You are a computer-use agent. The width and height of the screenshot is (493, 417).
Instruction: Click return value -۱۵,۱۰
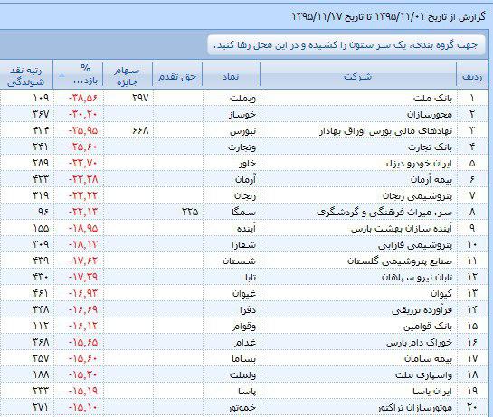83,408
